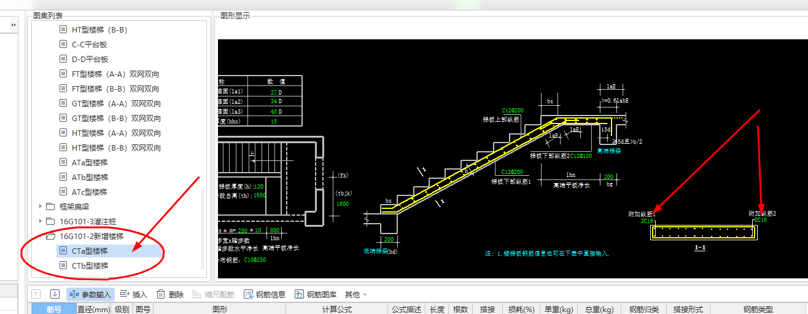Click 筋号 column header
This screenshot has height=314, width=808.
pyautogui.click(x=54, y=310)
